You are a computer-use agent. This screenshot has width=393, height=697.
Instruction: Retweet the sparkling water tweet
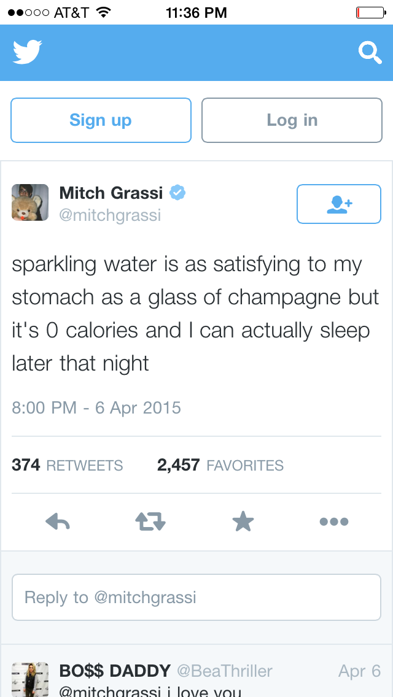[x=150, y=522]
